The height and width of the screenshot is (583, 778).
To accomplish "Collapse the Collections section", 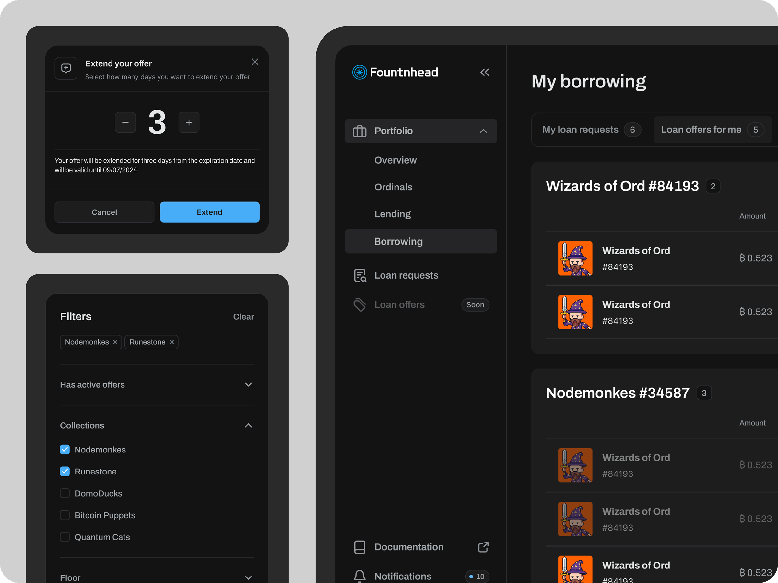I will pos(248,425).
